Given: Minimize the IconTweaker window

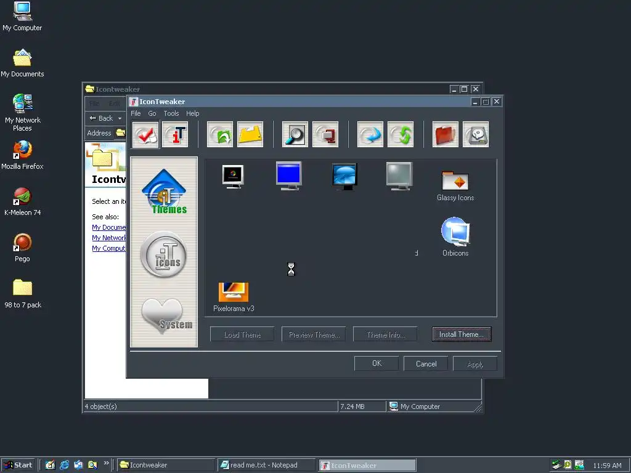Looking at the screenshot, I should (x=475, y=102).
